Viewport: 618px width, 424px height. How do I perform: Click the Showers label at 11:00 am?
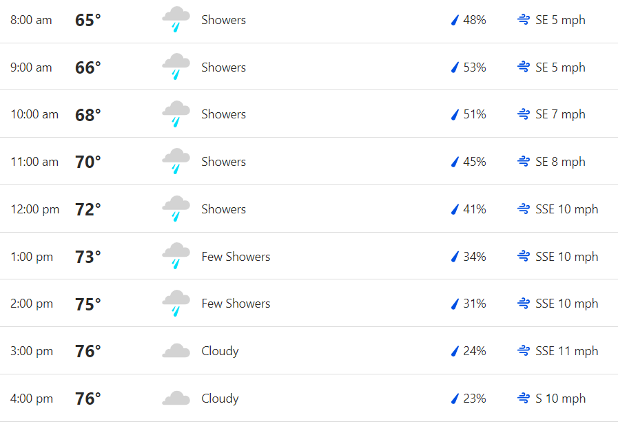point(223,162)
